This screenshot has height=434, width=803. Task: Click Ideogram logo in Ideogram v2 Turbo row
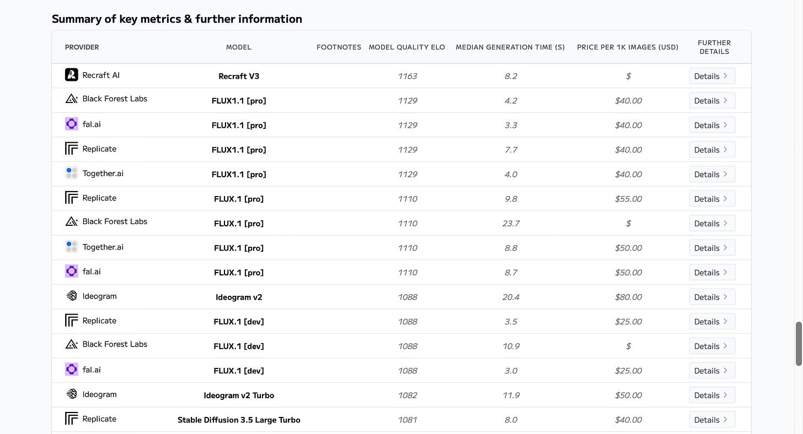point(71,394)
